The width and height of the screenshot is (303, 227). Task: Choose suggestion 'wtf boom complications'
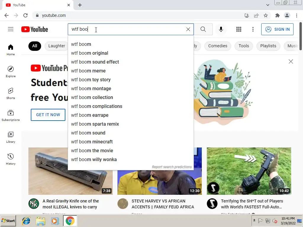coord(130,106)
